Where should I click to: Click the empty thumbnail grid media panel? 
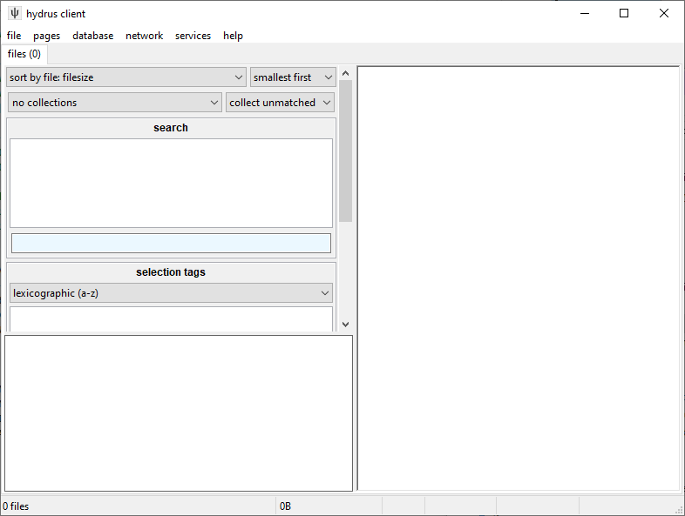[x=519, y=278]
